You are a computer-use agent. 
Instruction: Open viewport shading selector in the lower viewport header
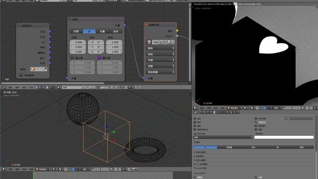(54, 169)
